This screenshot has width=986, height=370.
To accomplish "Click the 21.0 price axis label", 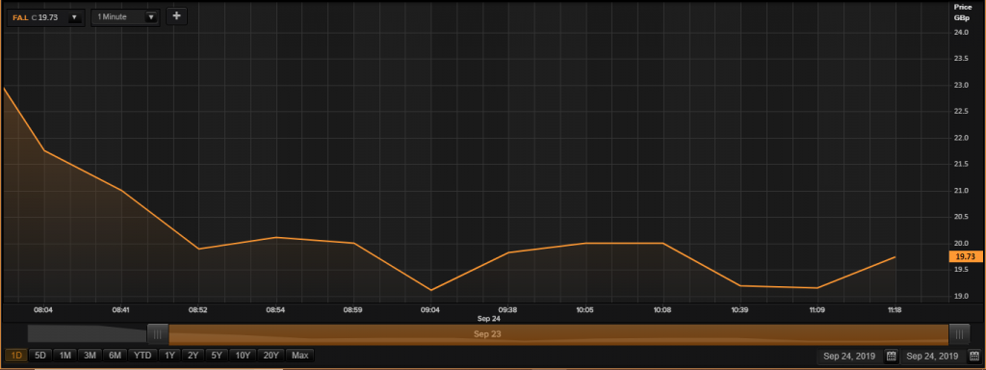I will (x=961, y=191).
